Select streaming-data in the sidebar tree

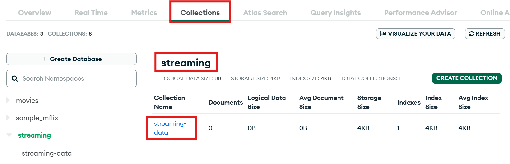(x=47, y=153)
